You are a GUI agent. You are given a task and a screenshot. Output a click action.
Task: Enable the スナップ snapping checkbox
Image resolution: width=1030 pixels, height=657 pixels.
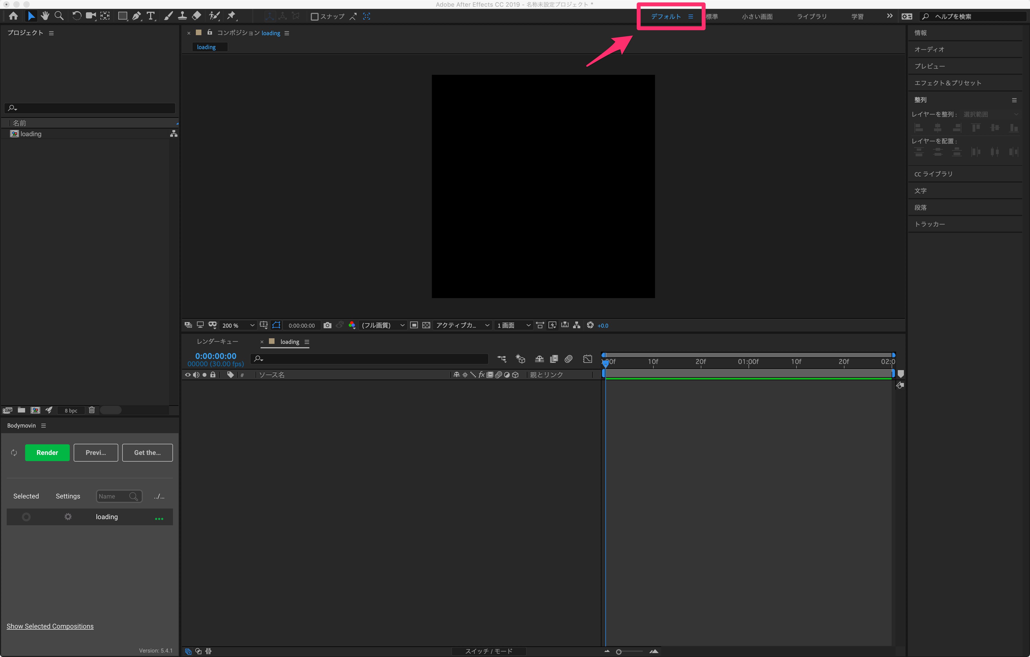pos(314,16)
